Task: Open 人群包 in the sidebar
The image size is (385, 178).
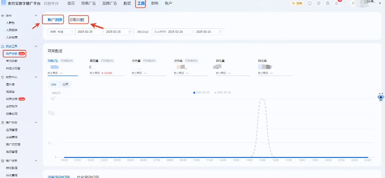Action: click(x=10, y=23)
